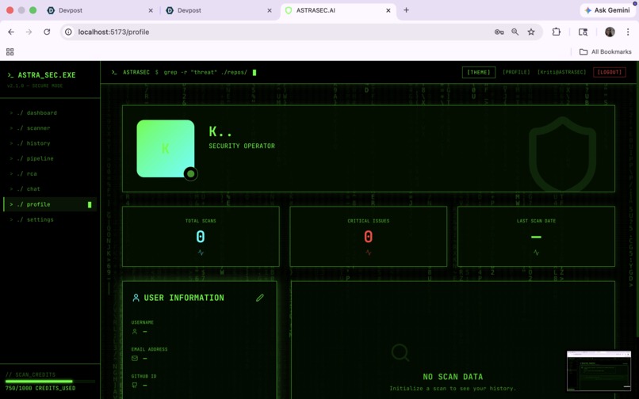
Task: Open the rca sidebar entry
Action: (x=50, y=174)
